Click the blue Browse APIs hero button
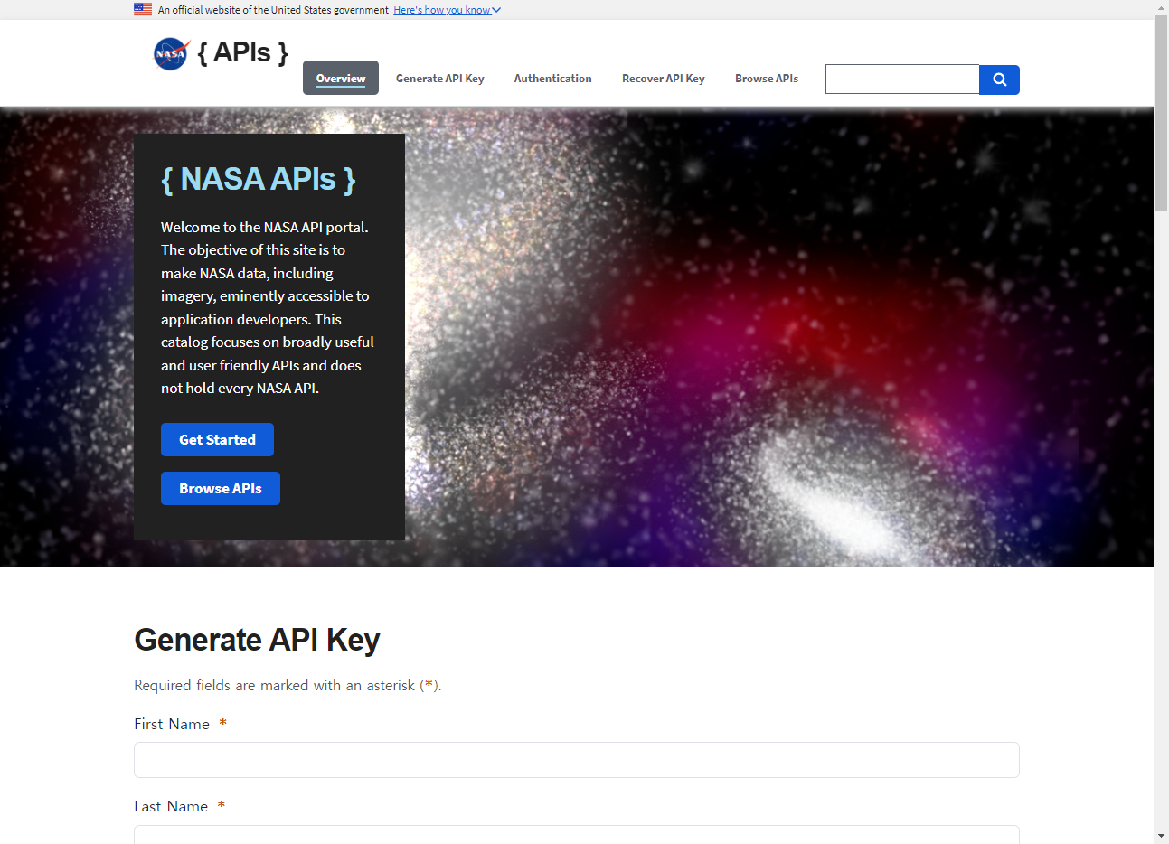Image resolution: width=1169 pixels, height=844 pixels. [x=221, y=489]
